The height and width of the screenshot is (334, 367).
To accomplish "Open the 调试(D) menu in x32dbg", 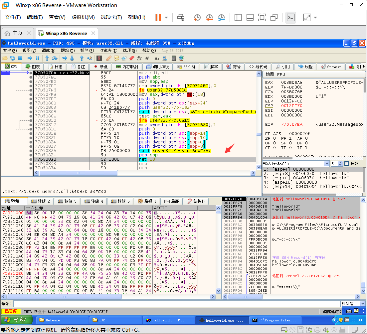I will (x=49, y=51).
